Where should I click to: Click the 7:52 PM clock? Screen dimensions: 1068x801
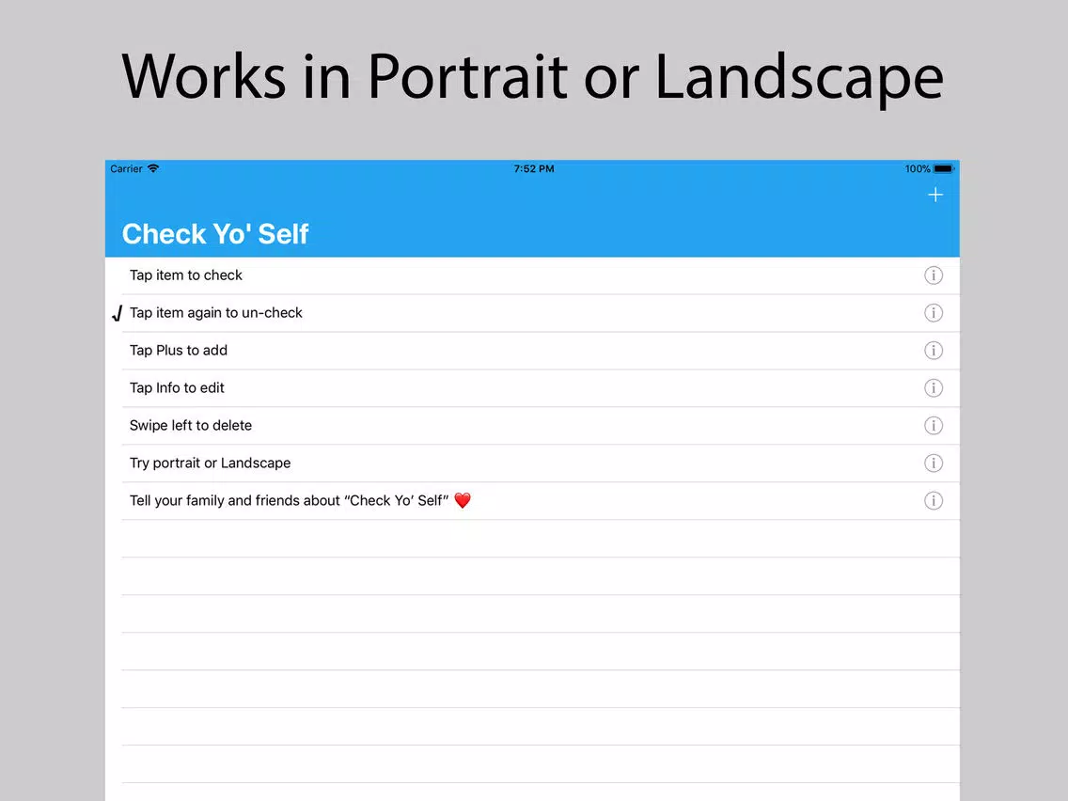534,168
